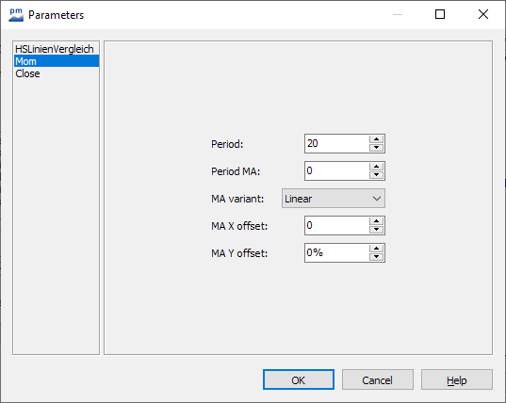This screenshot has width=506, height=403.
Task: Confirm settings with the OK button
Action: 299,379
